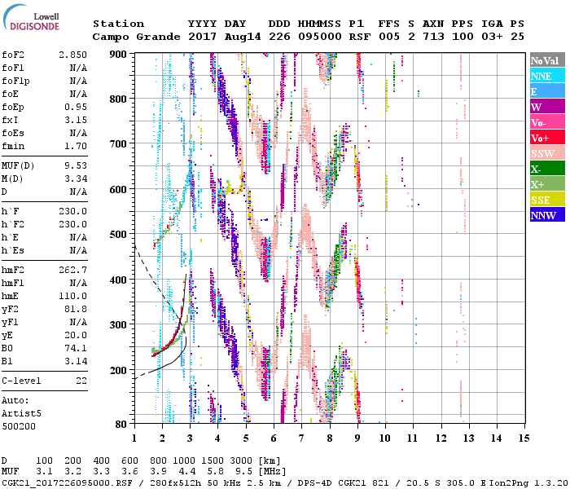The image size is (570, 489).
Task: Select the SSW light pink legend entry
Action: click(x=546, y=153)
